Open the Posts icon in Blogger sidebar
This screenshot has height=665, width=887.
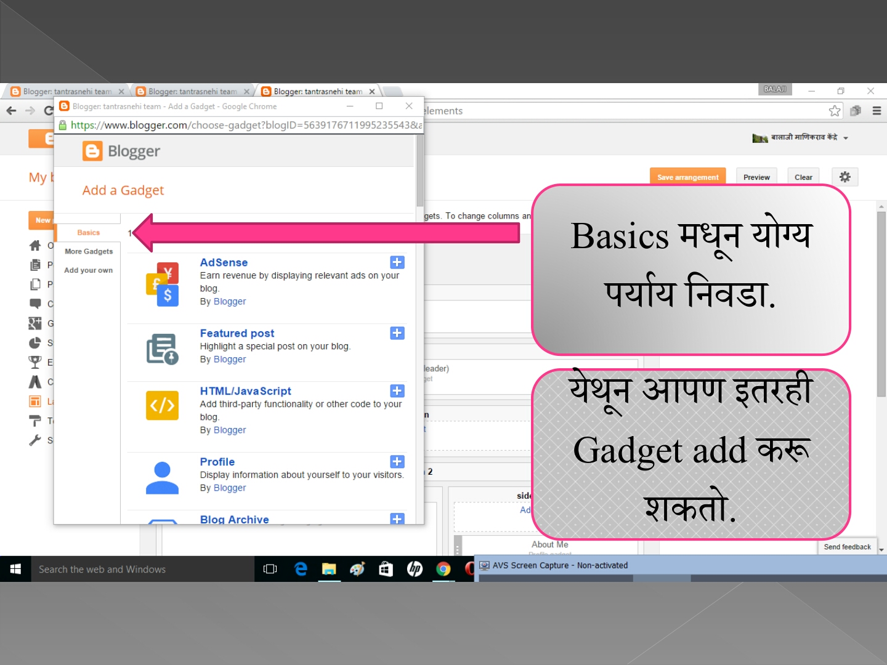(35, 265)
